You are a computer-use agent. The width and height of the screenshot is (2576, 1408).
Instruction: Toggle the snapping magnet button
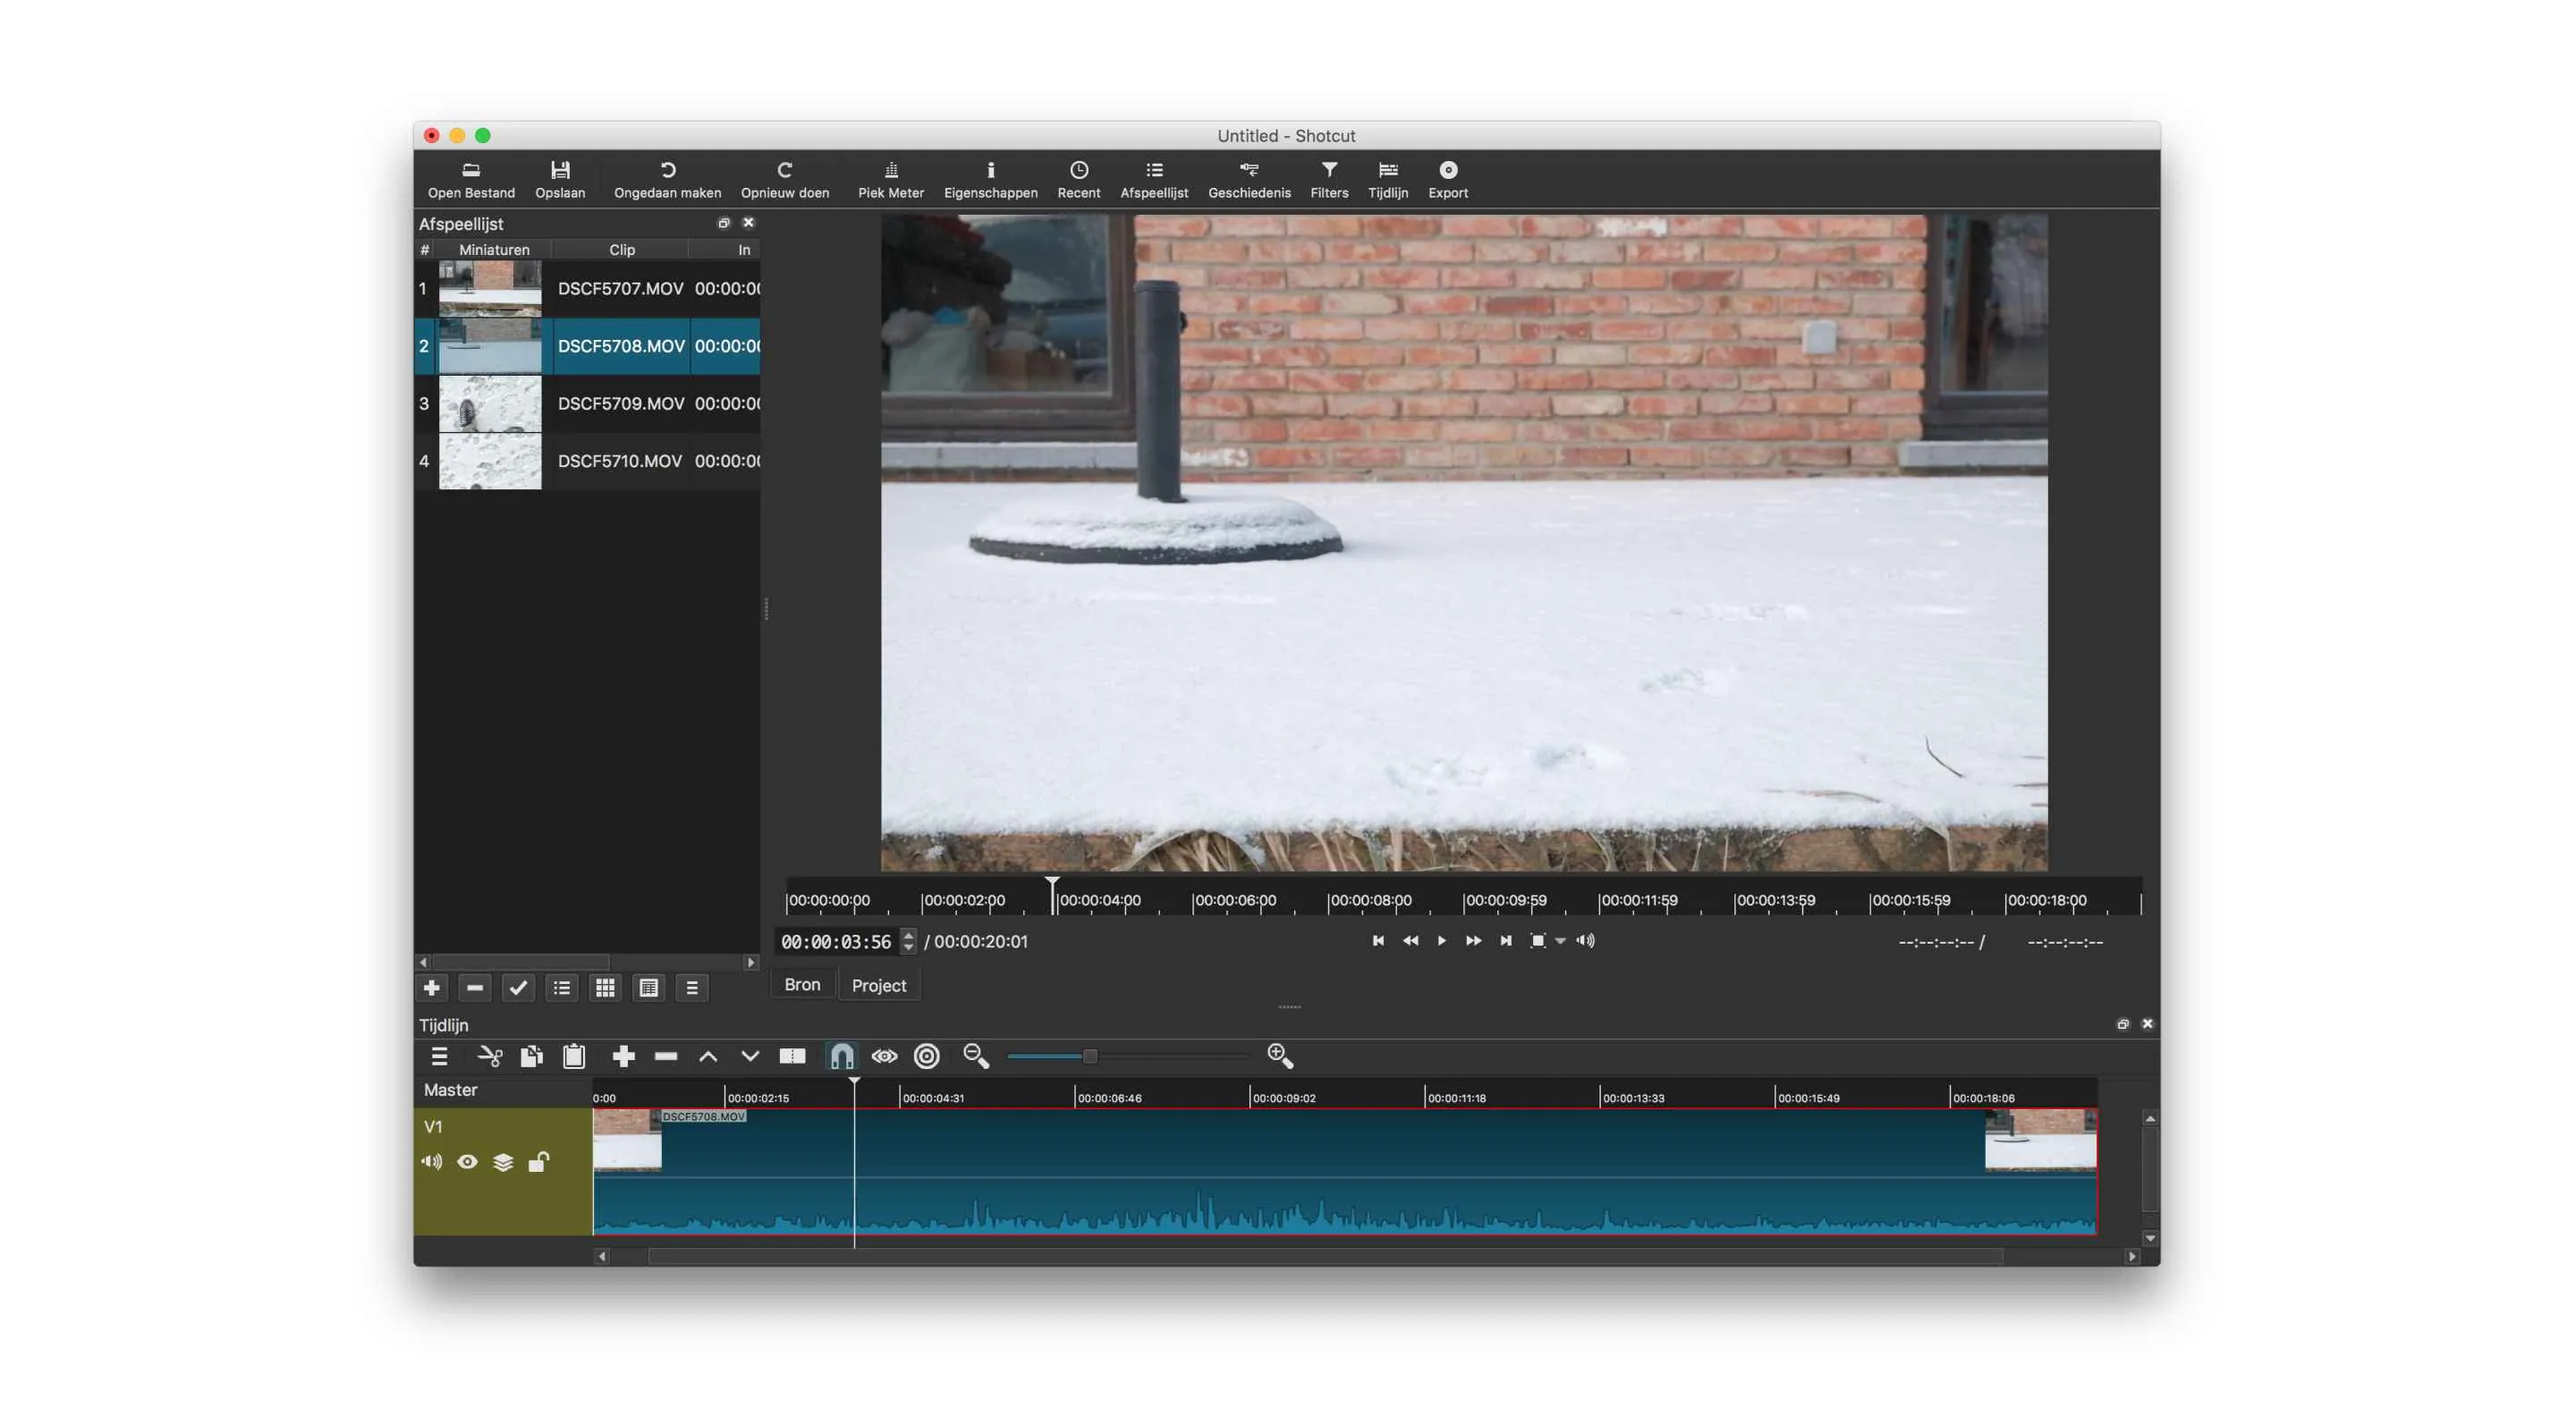[x=842, y=1056]
